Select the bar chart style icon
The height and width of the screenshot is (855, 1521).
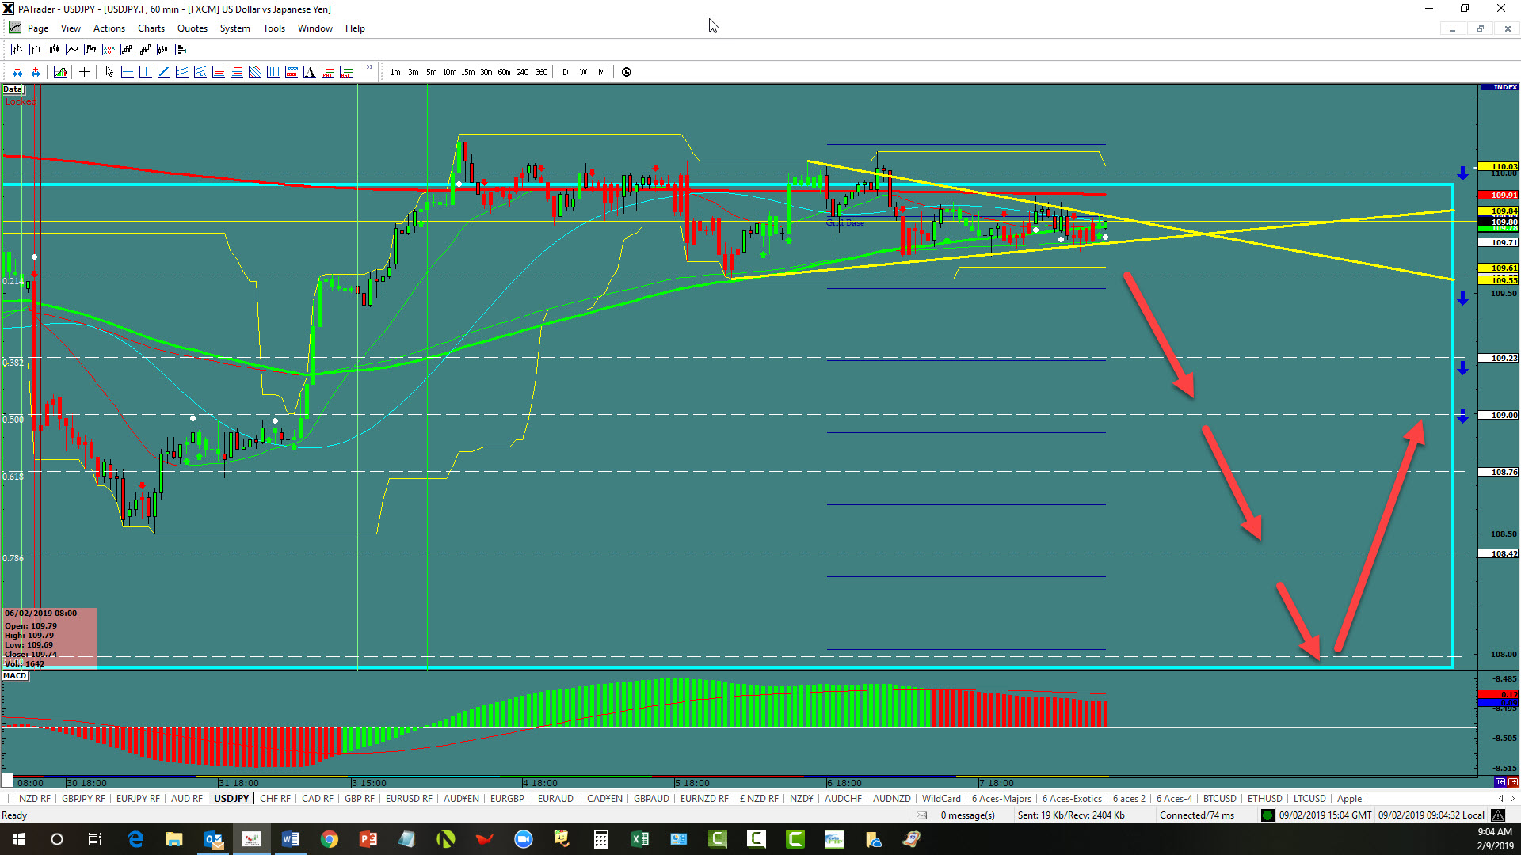click(x=17, y=49)
